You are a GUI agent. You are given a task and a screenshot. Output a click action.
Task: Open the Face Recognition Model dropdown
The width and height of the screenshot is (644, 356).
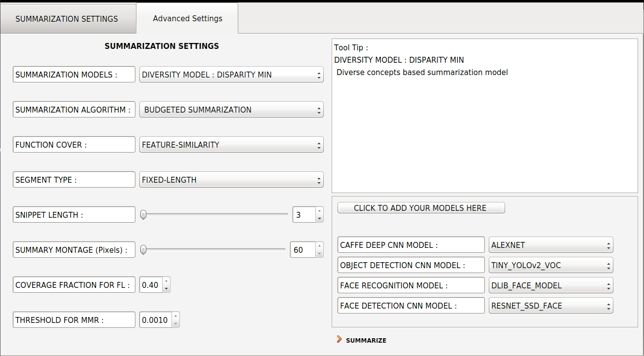pyautogui.click(x=551, y=285)
